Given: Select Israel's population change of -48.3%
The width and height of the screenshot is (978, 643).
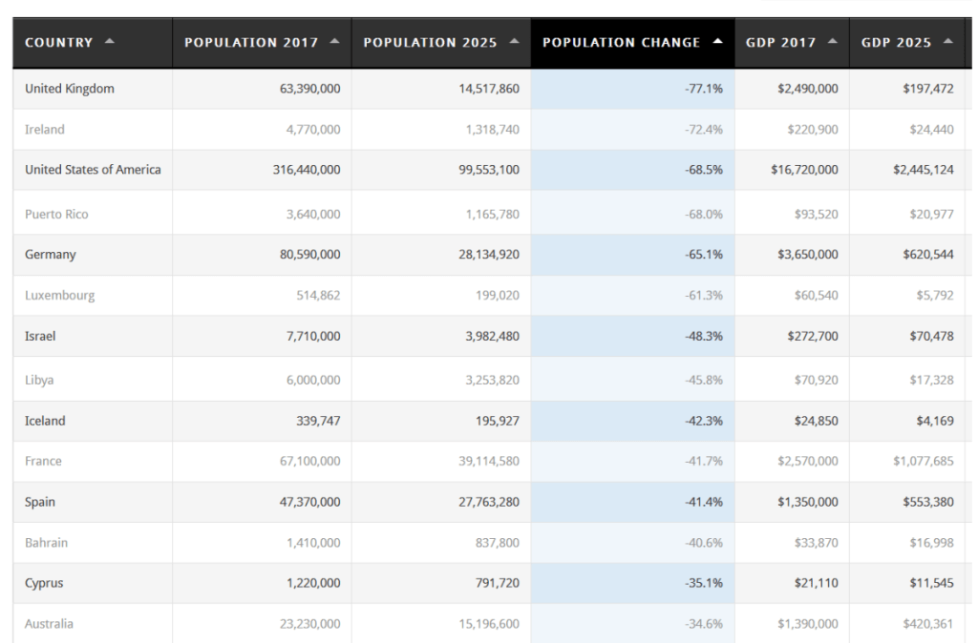Looking at the screenshot, I should coord(703,337).
